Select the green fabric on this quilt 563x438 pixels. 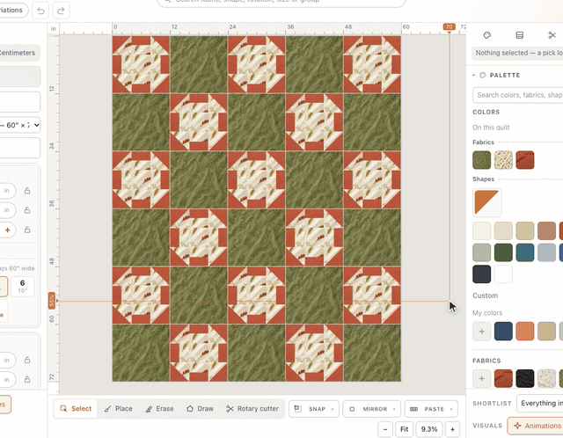point(481,160)
